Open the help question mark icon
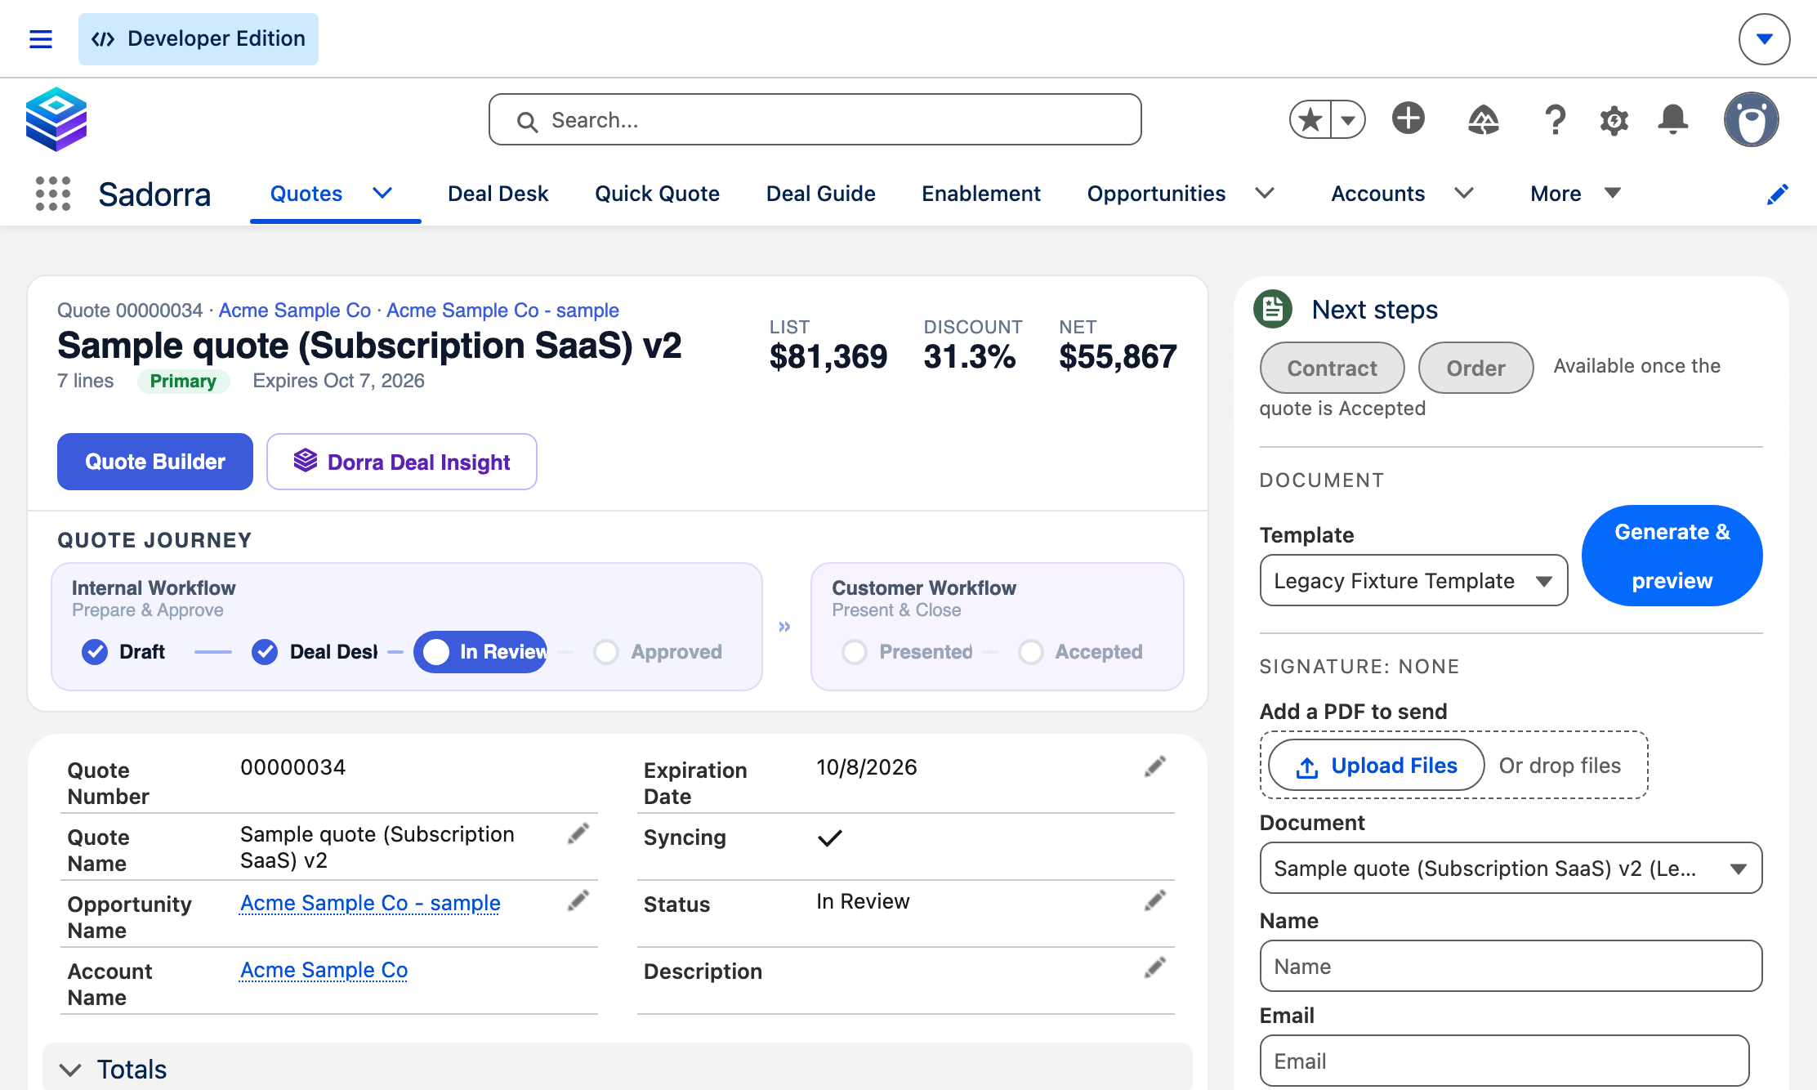Image resolution: width=1817 pixels, height=1090 pixels. point(1556,119)
